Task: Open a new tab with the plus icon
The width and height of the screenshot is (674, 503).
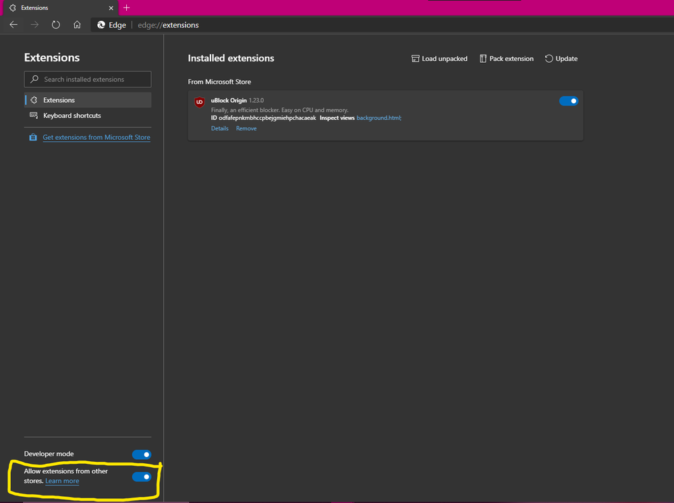Action: (x=126, y=7)
